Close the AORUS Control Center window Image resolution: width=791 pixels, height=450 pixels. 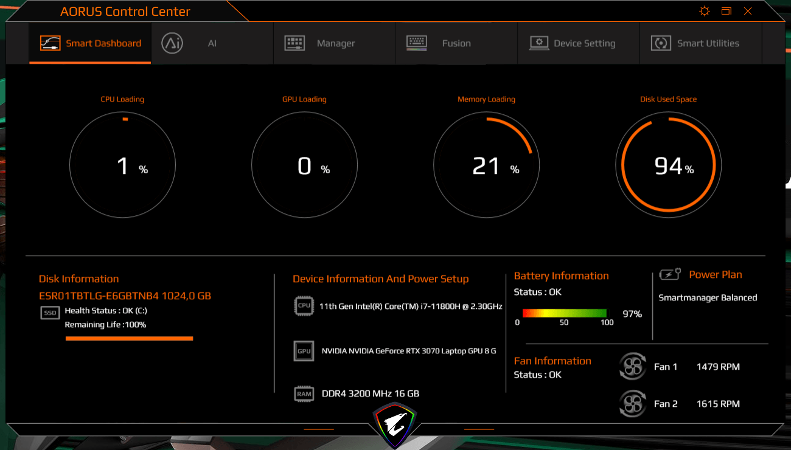748,11
